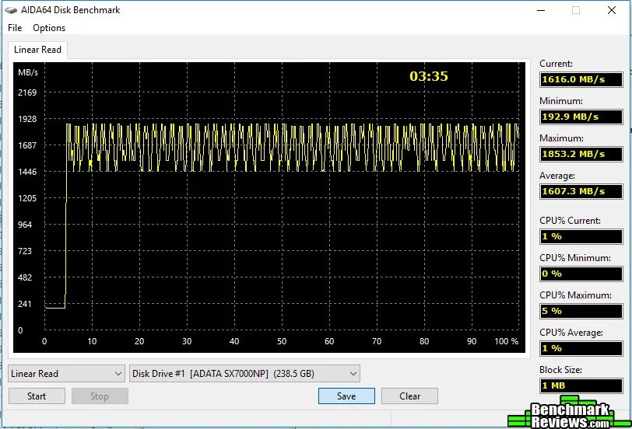Viewport: 632px width, 429px height.
Task: Click the CPU% Maximum value 5 %
Action: (581, 311)
